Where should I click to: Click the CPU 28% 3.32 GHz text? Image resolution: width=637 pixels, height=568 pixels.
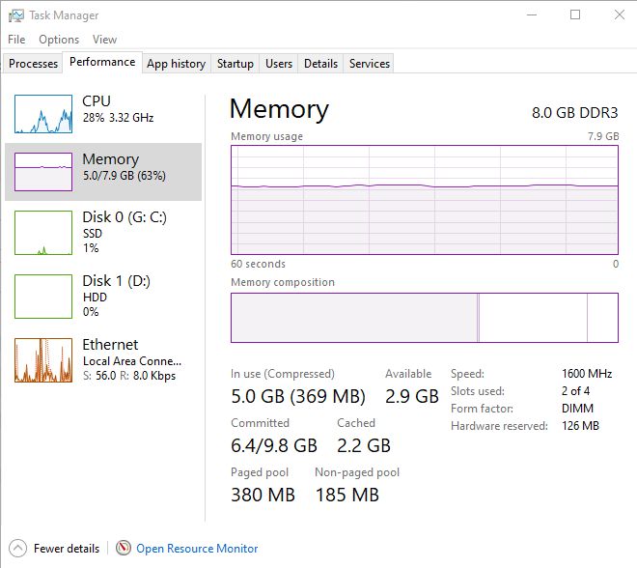point(118,118)
